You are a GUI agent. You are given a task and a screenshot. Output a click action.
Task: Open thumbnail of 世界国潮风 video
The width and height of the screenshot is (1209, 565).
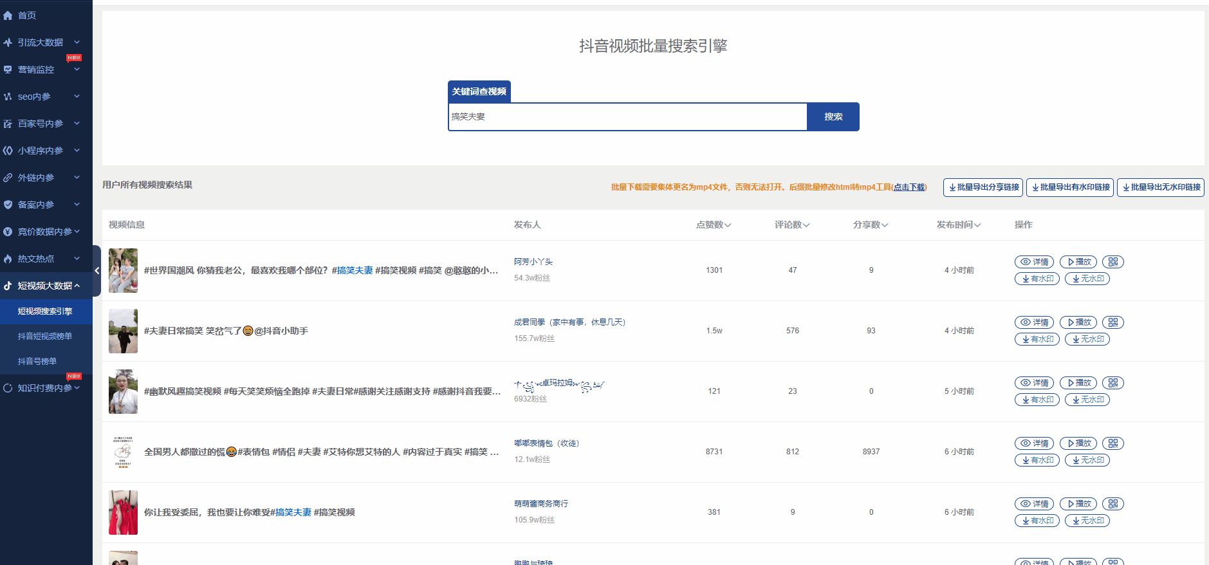[x=123, y=270]
